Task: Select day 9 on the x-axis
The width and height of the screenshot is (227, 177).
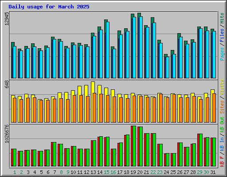Action: point(68,172)
